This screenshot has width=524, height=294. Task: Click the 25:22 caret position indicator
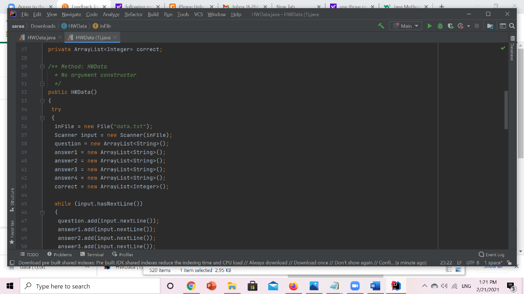[x=446, y=263]
